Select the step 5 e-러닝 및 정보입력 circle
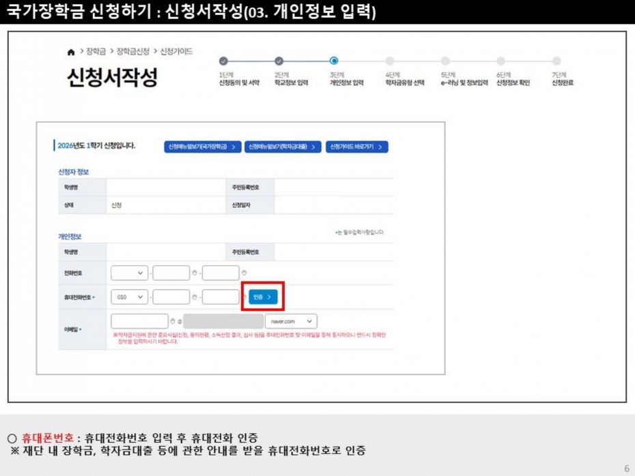635x476 pixels. point(445,61)
